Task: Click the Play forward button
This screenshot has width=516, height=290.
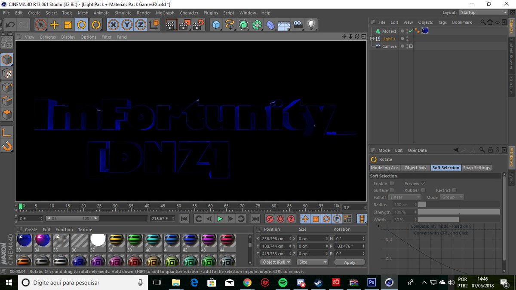Action: pyautogui.click(x=220, y=219)
